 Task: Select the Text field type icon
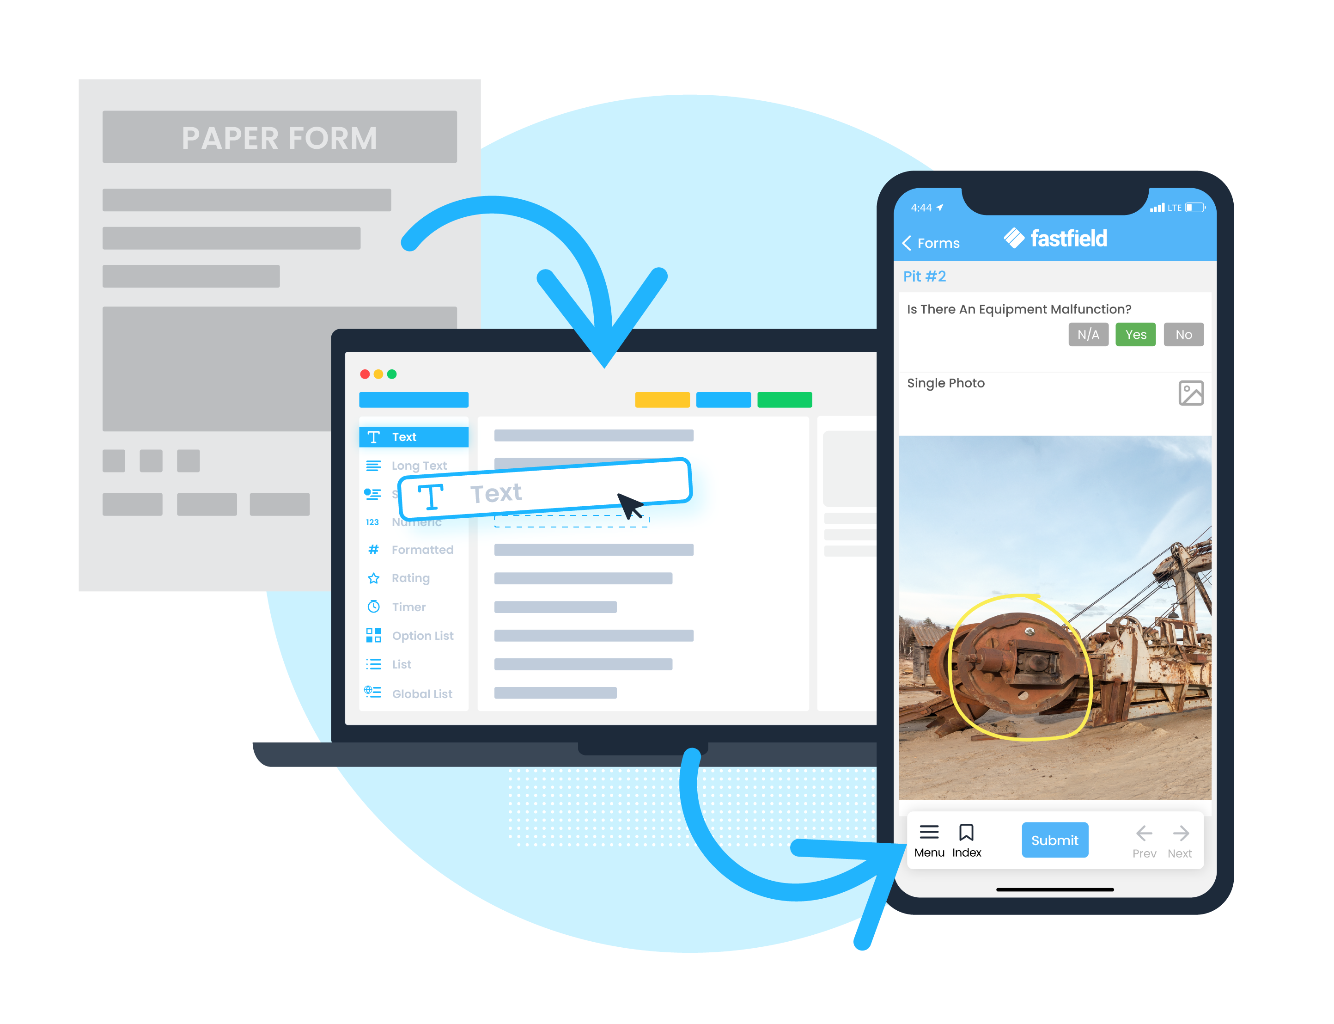pos(373,438)
